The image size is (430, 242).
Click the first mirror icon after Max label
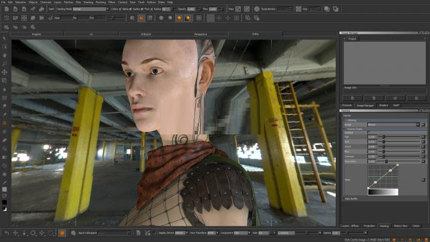[x=238, y=9]
